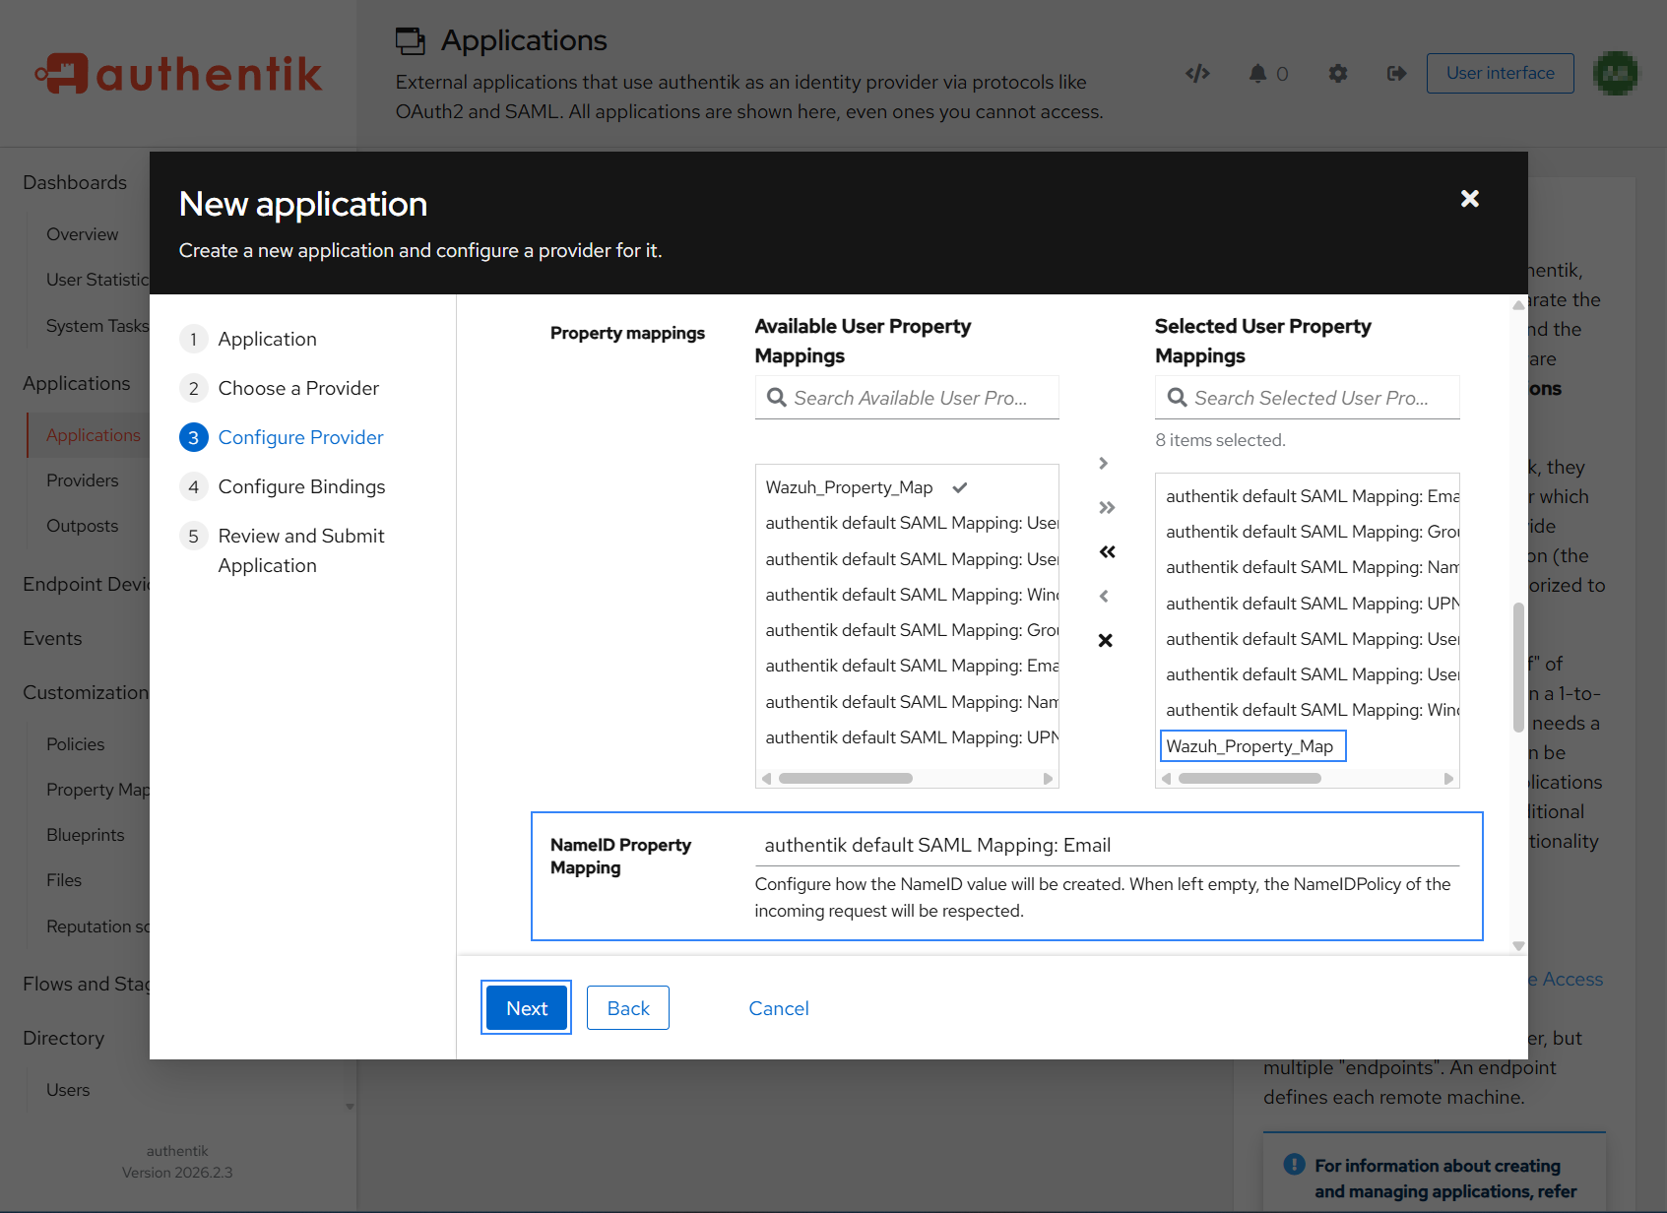This screenshot has height=1213, width=1667.
Task: Open the user avatar in header
Action: click(1615, 73)
